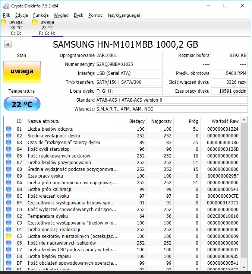The height and width of the screenshot is (274, 252).
Task: Click the rotation speed value 5400 RPM
Action: coord(229,73)
